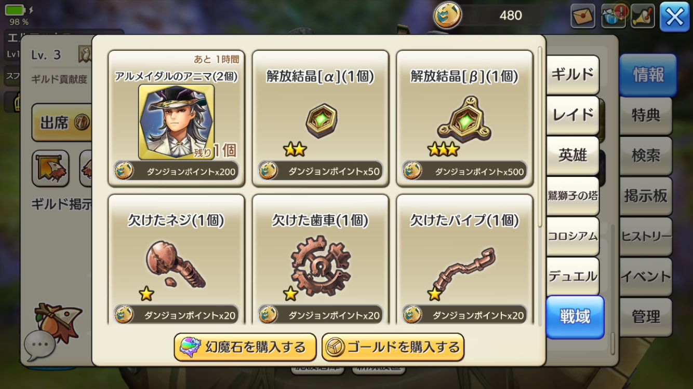Open the mail envelope icon
Screen dimensions: 693x389
point(583,16)
